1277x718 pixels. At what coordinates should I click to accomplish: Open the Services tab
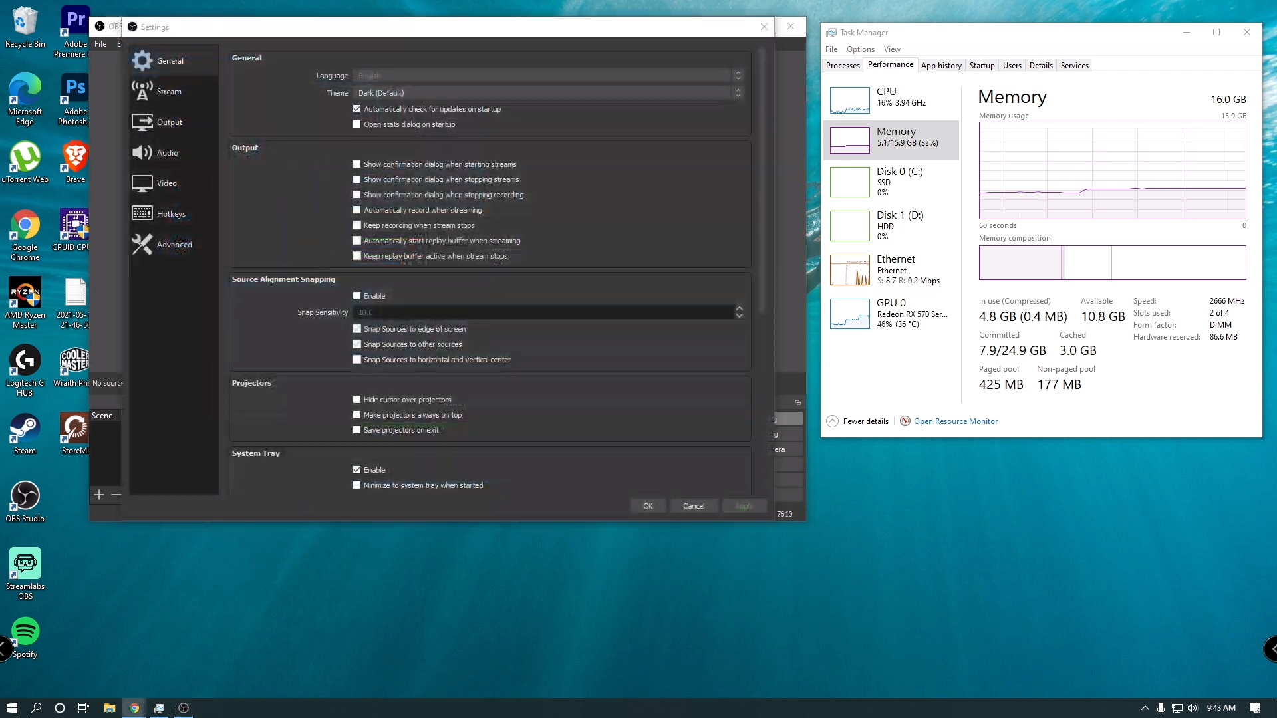[1074, 66]
